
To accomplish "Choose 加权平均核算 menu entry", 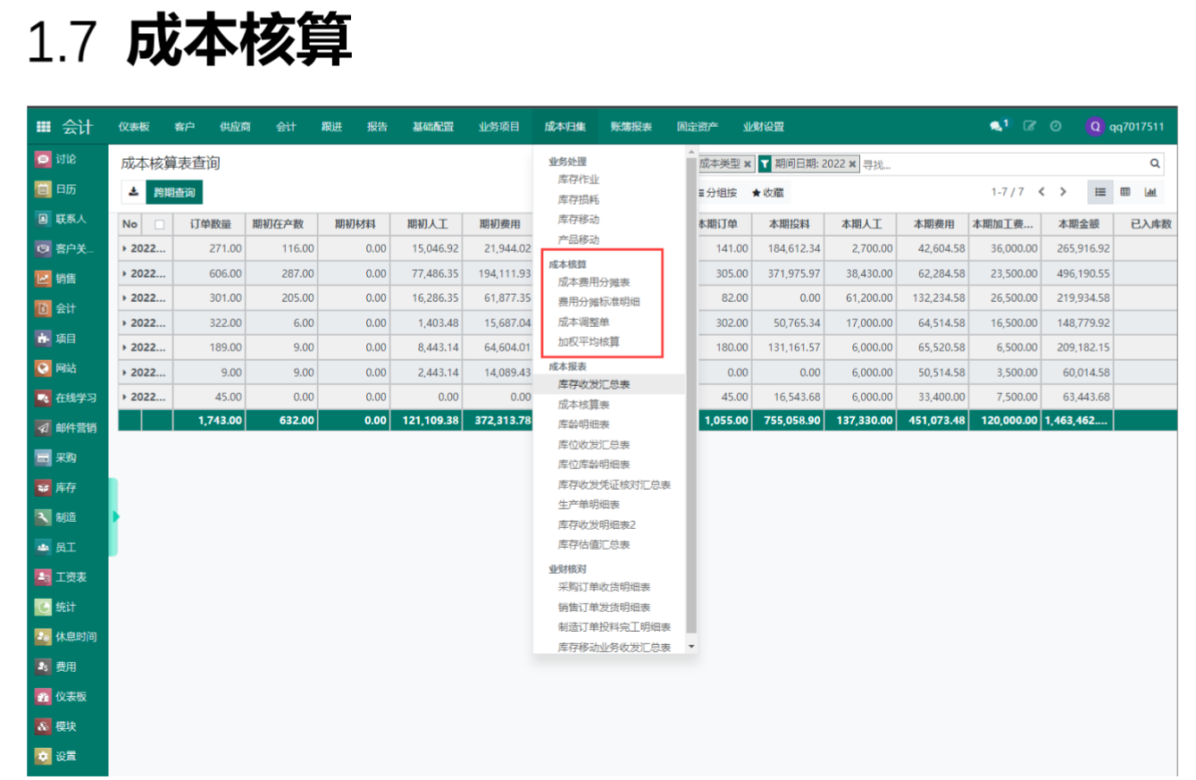I will [589, 341].
